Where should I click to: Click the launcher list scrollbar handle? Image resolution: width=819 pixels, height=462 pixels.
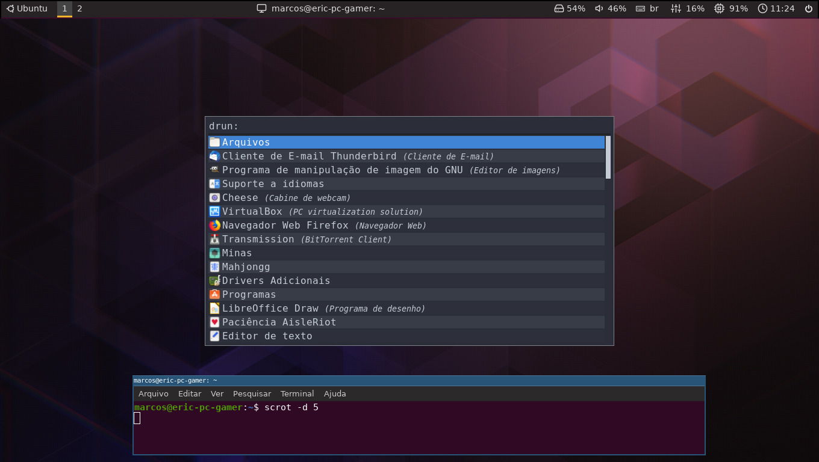608,157
